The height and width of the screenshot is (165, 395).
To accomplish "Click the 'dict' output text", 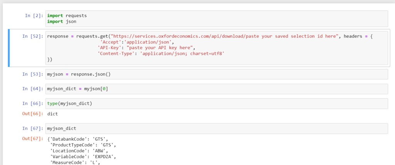I will click(52, 114).
